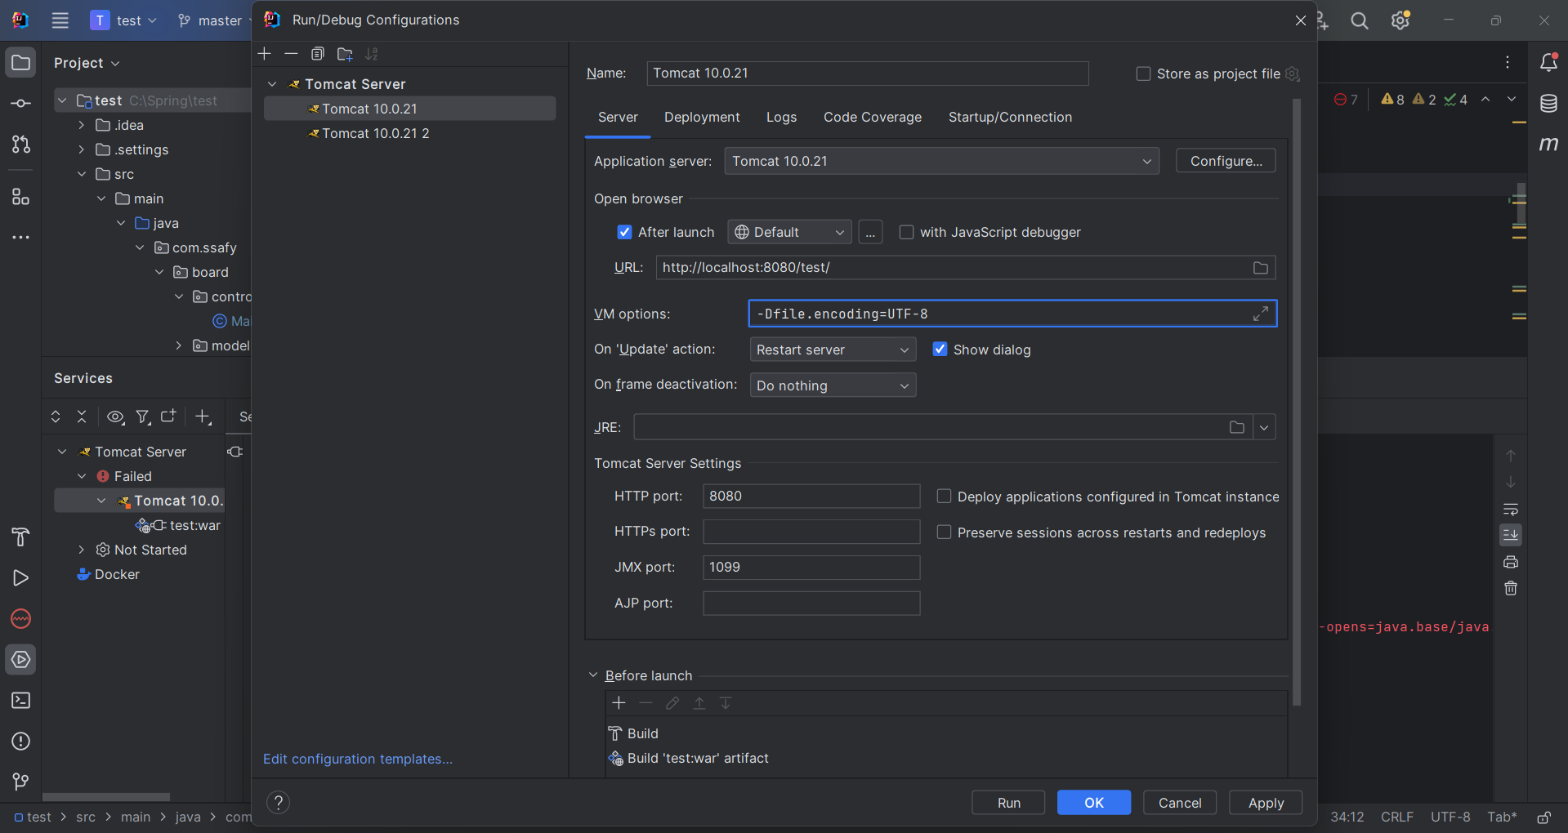Collapse Tomcat Server configuration group
Screen dimensions: 1568x833
click(273, 84)
